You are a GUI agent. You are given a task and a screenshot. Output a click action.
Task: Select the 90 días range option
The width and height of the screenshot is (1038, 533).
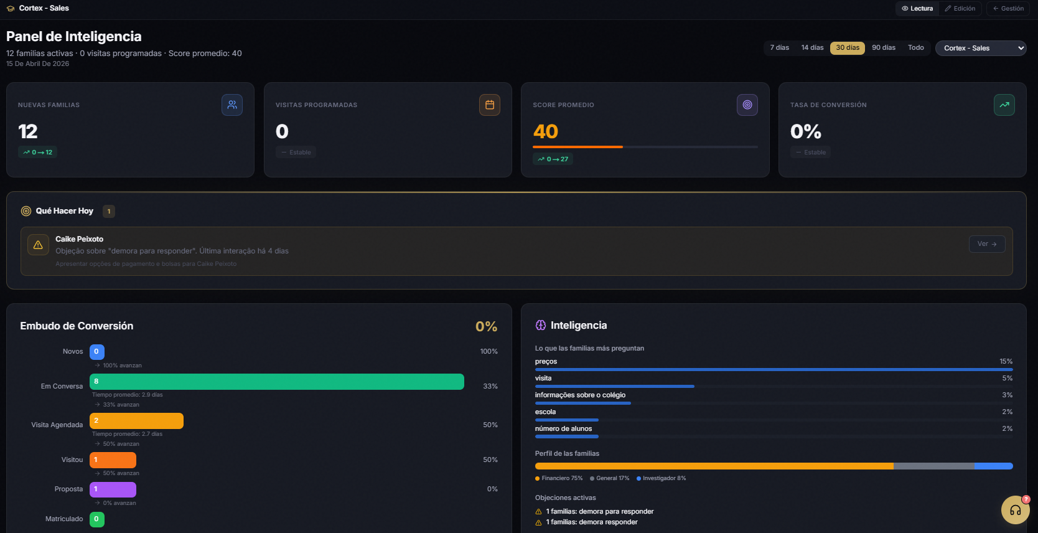coord(883,48)
